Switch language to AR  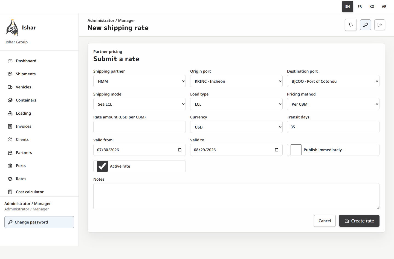pyautogui.click(x=384, y=7)
